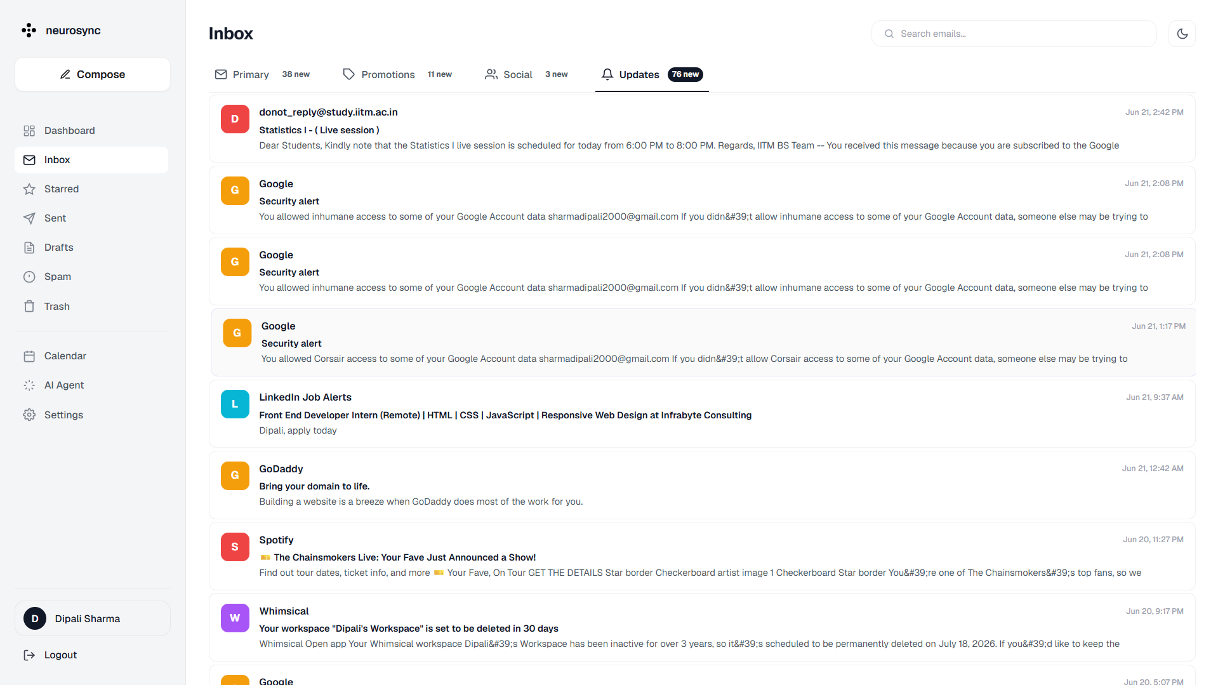1218x685 pixels.
Task: Click the 76 new badge on Updates
Action: pyautogui.click(x=685, y=74)
